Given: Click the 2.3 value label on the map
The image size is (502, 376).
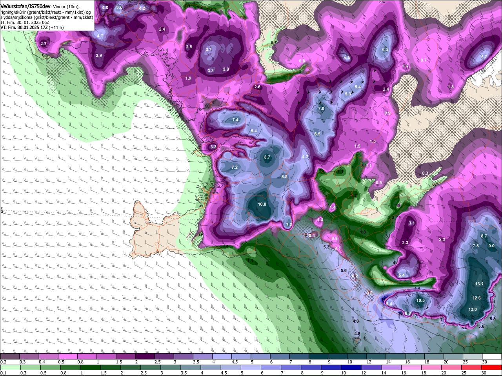Looking at the screenshot, I should click(x=405, y=243).
